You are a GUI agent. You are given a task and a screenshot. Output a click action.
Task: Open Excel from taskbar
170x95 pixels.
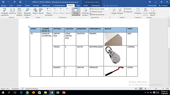(58, 93)
